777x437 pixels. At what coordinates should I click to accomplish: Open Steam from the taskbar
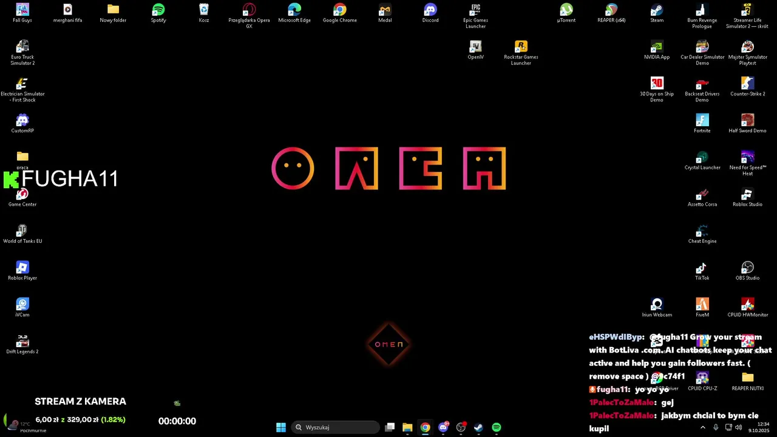[x=478, y=427]
